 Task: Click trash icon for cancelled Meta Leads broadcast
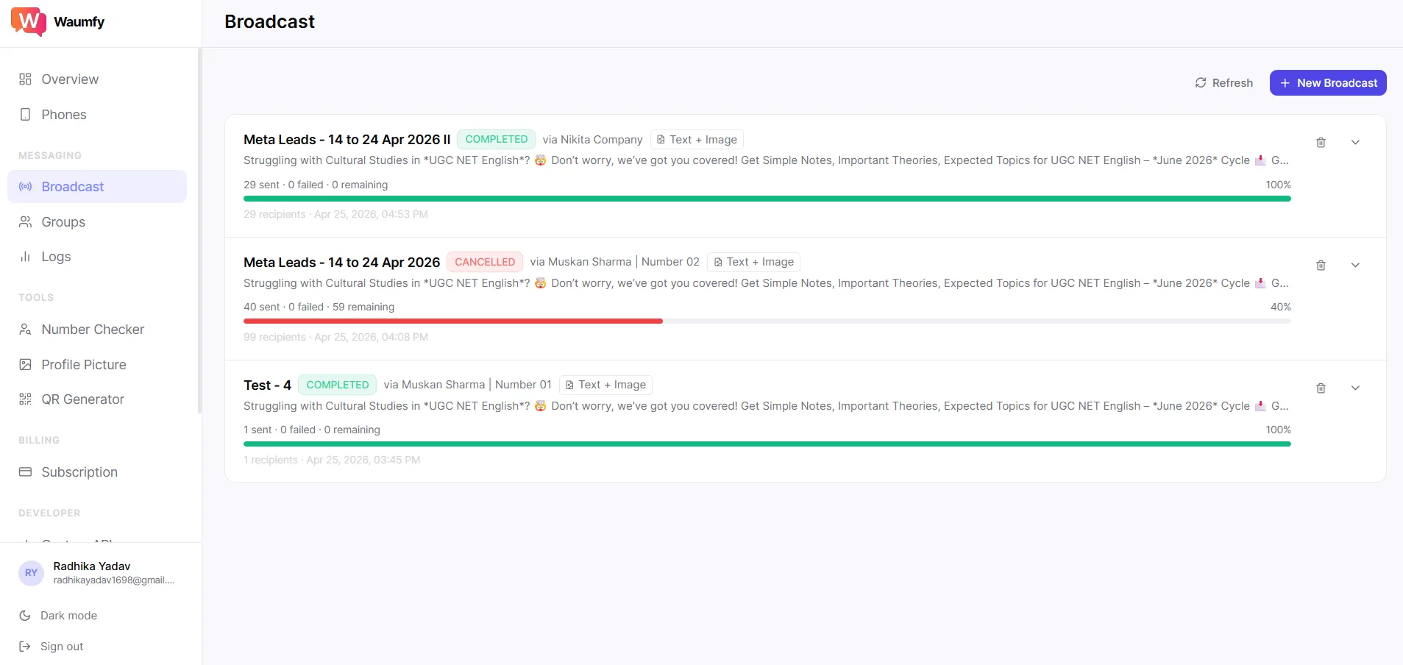point(1321,266)
